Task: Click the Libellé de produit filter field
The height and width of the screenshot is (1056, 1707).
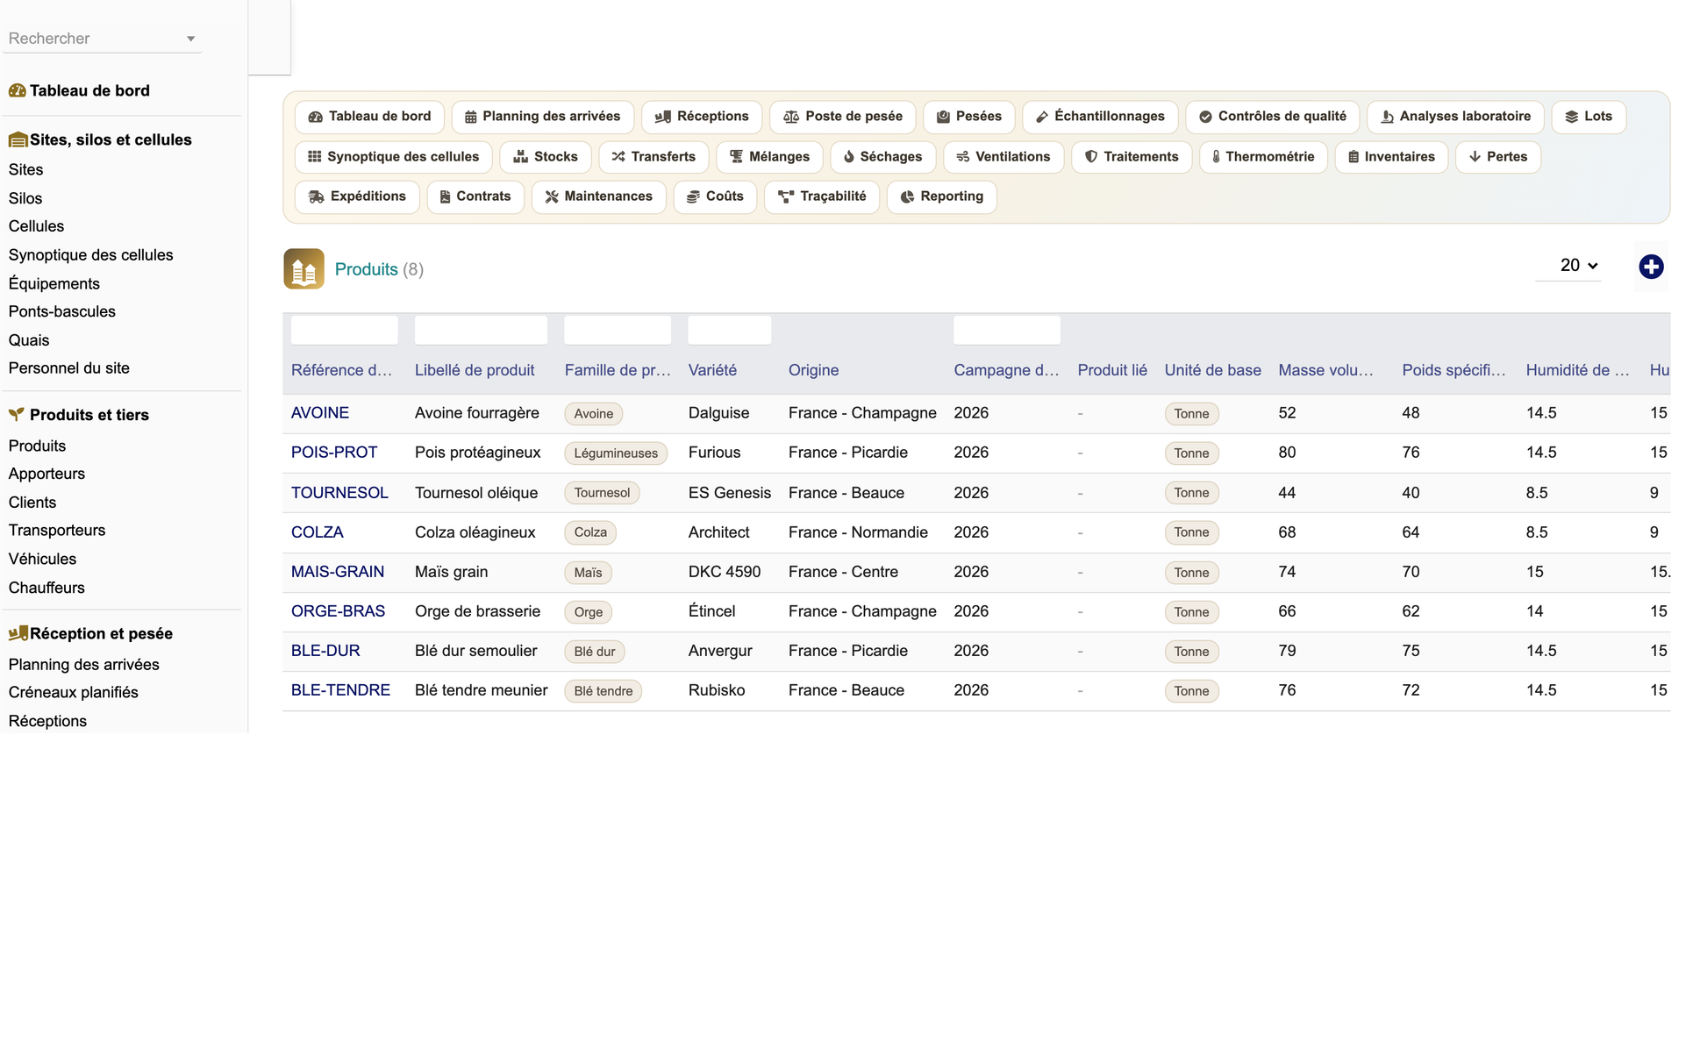Action: pos(481,331)
